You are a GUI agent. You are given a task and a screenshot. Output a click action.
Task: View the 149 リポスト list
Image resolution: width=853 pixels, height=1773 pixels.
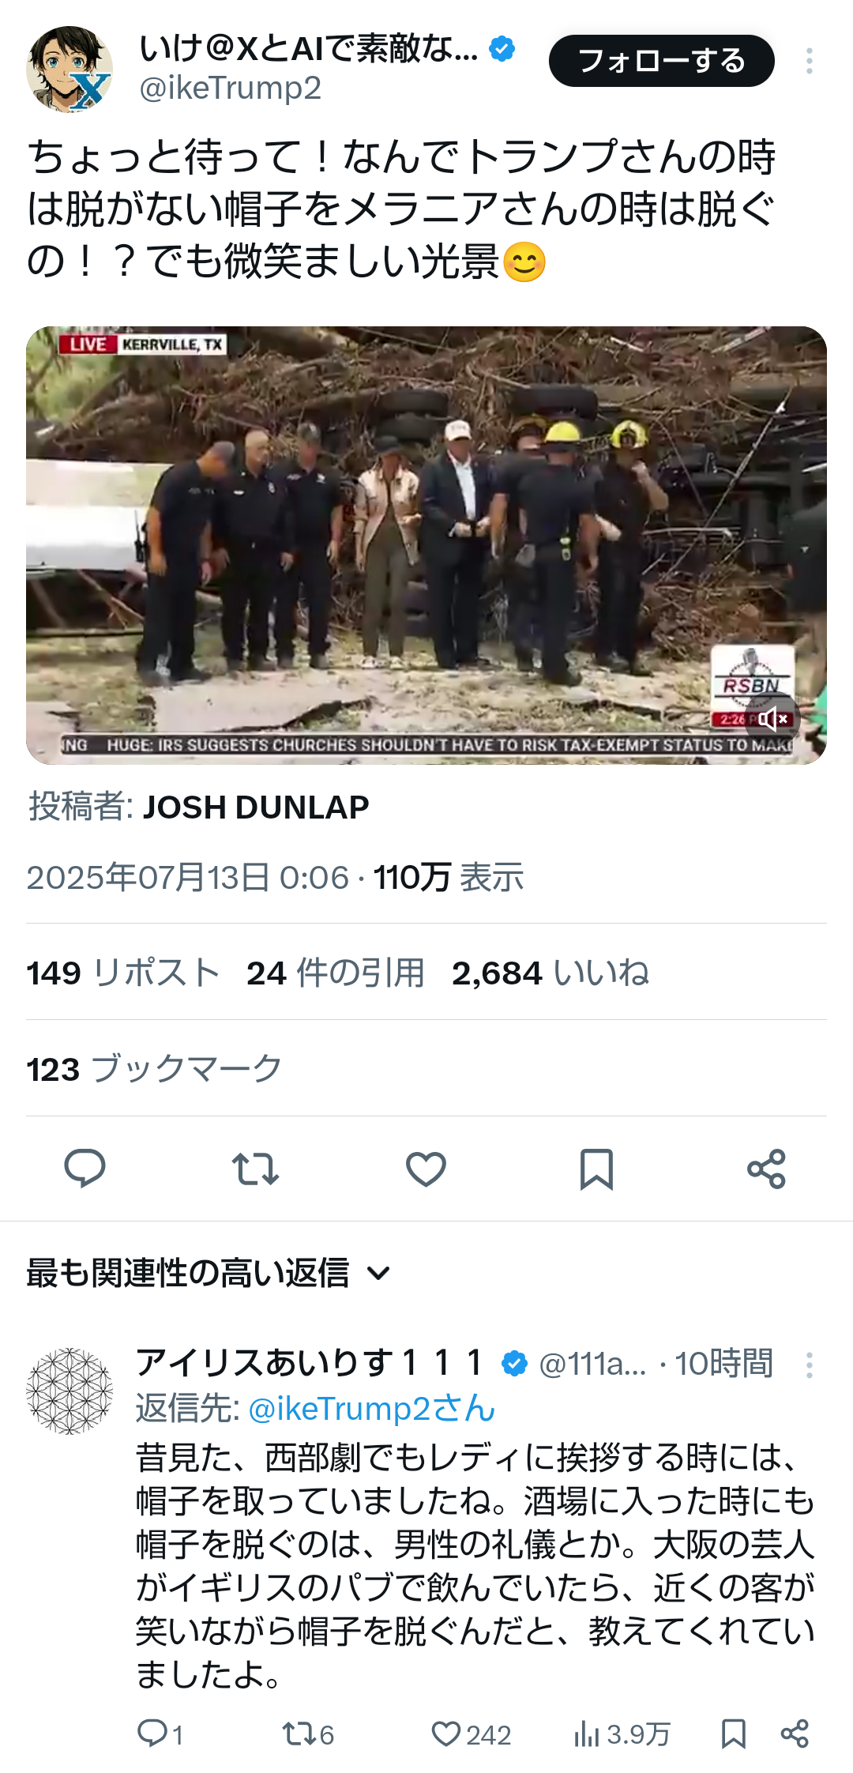click(123, 973)
